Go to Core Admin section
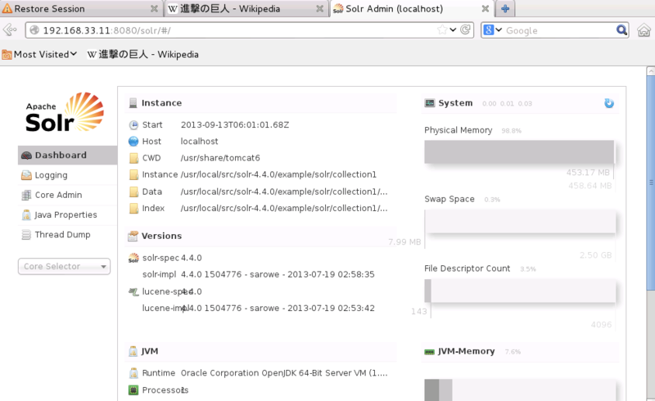 point(58,195)
